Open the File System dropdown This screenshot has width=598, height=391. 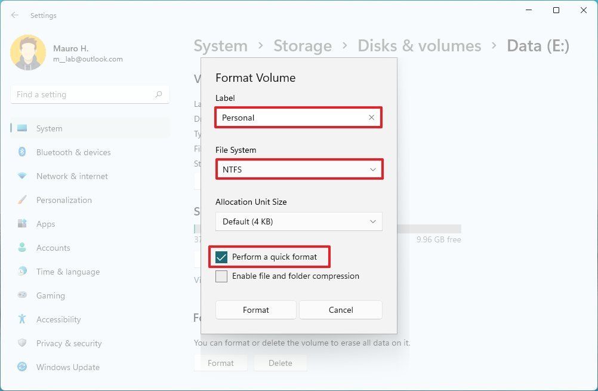pos(298,169)
